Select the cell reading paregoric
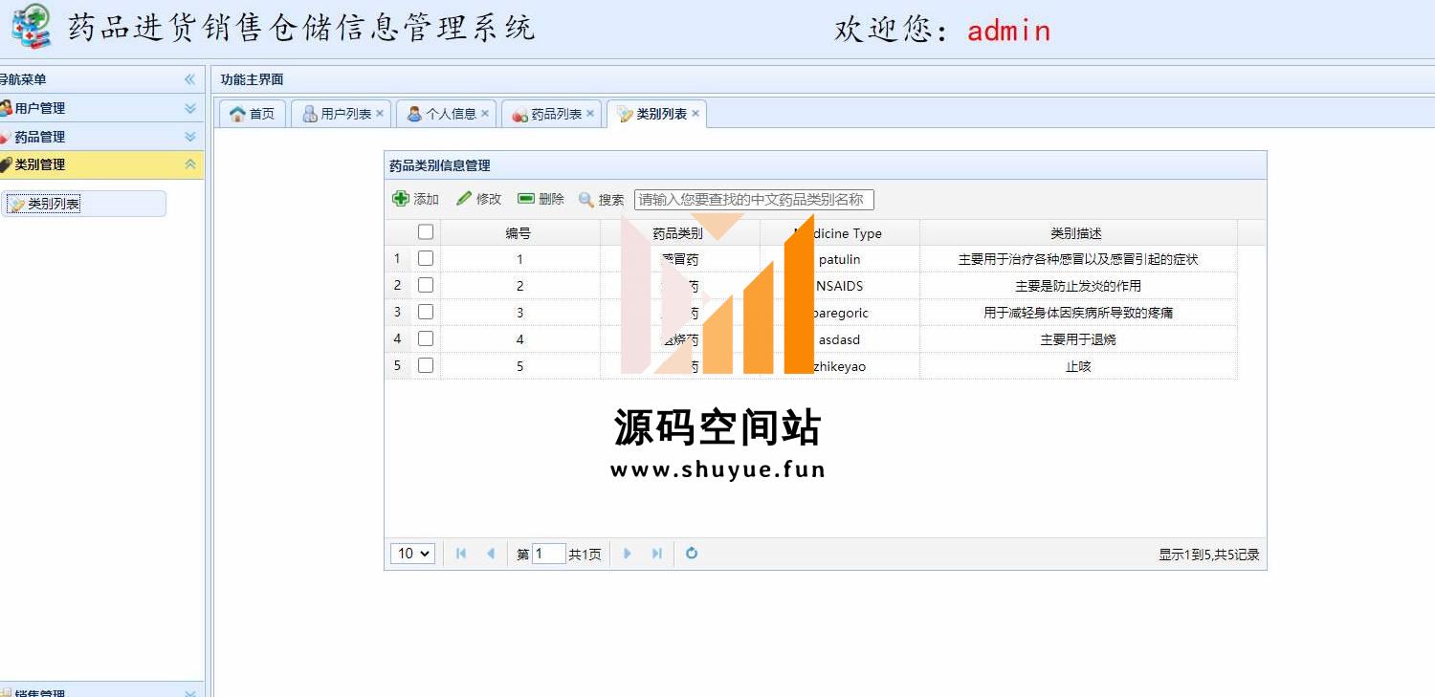Viewport: 1435px width, 697px height. pyautogui.click(x=839, y=313)
